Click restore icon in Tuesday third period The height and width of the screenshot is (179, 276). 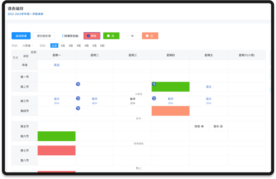tap(78, 98)
